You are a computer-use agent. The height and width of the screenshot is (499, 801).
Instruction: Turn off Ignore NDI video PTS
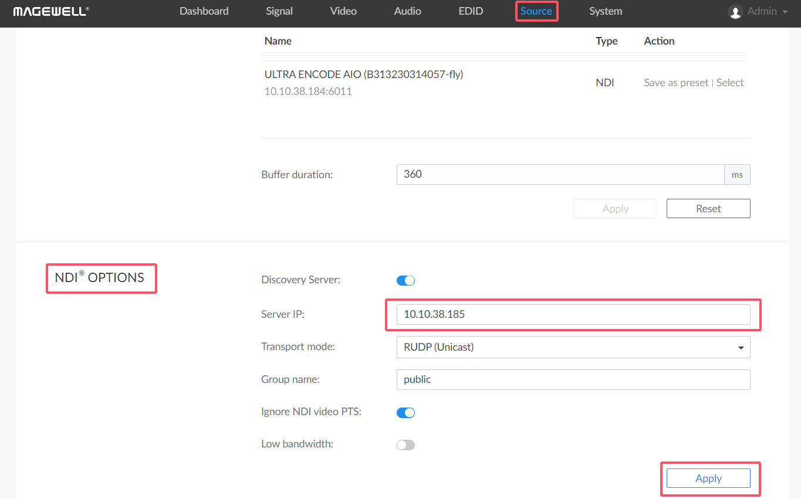[405, 413]
